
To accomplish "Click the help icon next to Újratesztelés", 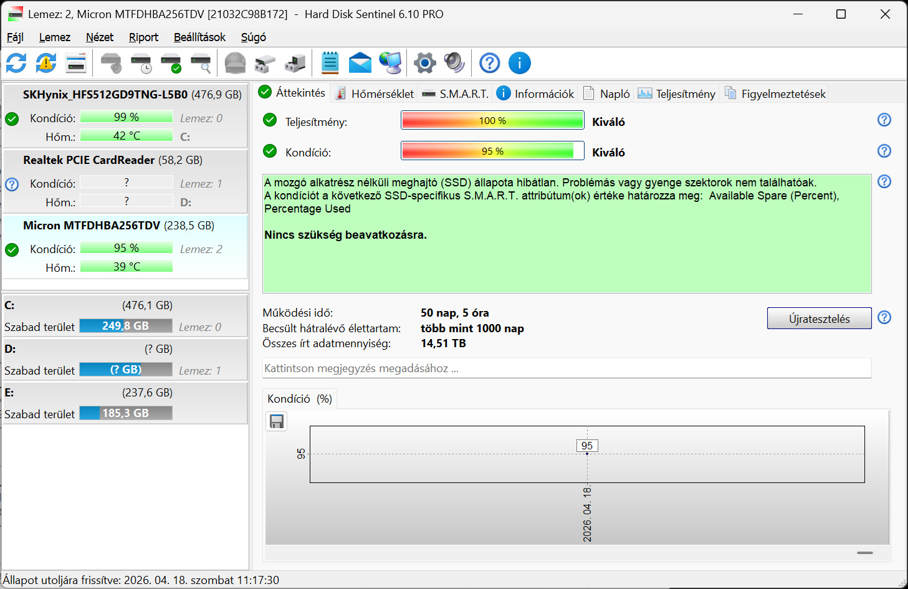I will 884,317.
